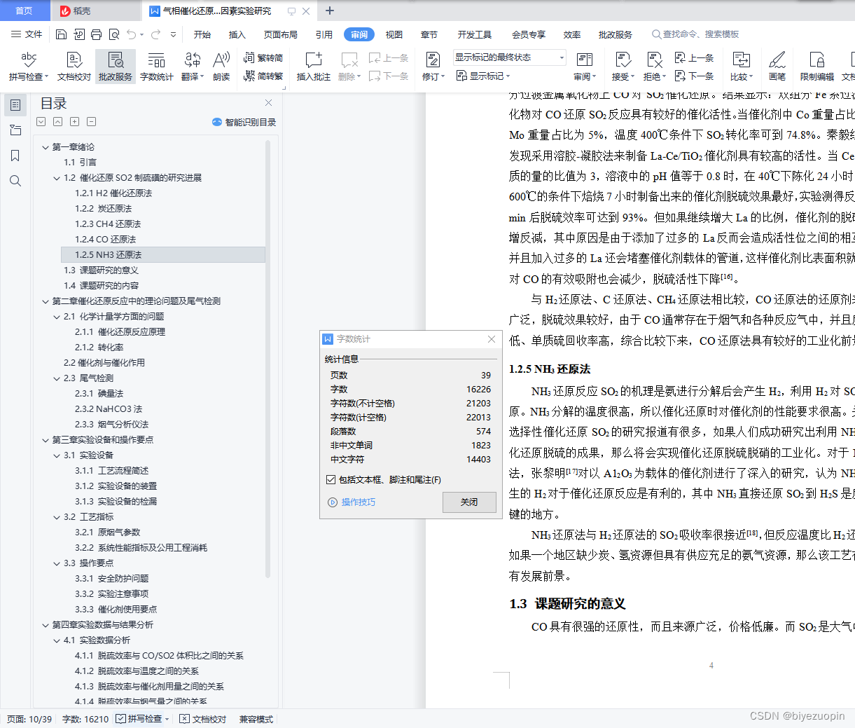Click 智能识别目录 in outline panel

click(x=244, y=122)
